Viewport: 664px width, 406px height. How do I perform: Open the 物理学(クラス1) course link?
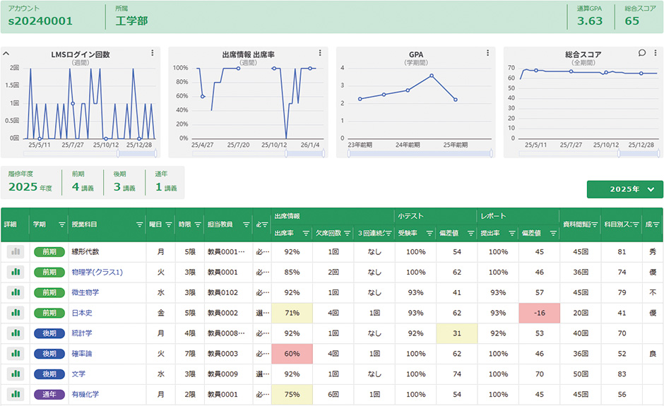point(97,272)
